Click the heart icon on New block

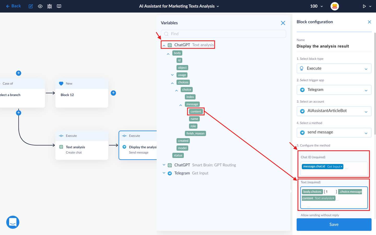61,84
